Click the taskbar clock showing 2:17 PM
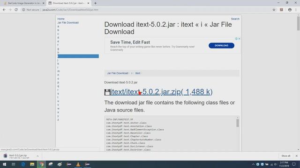 (284, 164)
